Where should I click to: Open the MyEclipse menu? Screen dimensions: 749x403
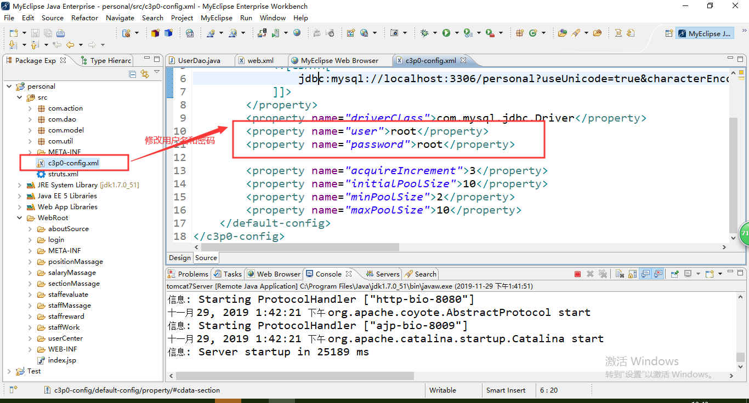tap(217, 18)
